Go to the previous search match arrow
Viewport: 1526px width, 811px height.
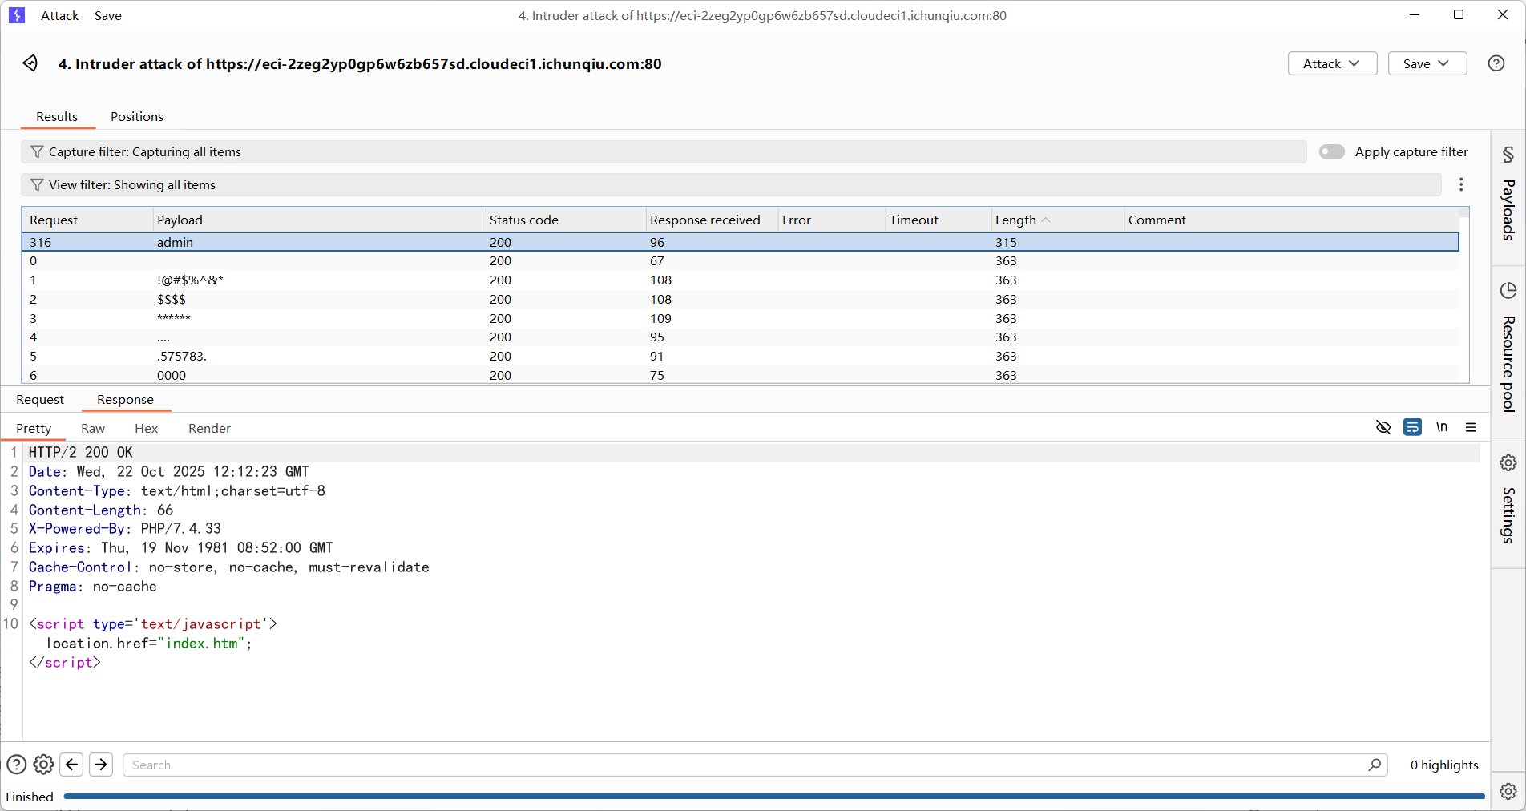coord(72,765)
